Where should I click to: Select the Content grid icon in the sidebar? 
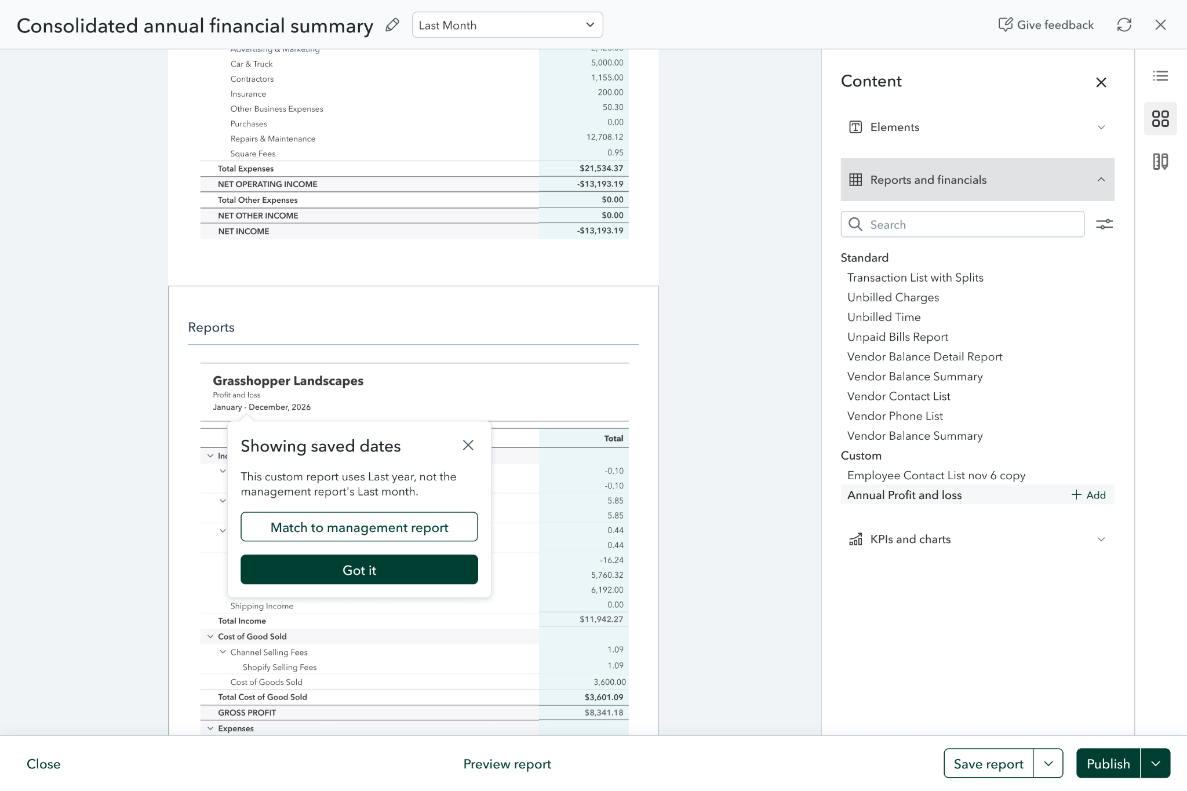click(1160, 119)
